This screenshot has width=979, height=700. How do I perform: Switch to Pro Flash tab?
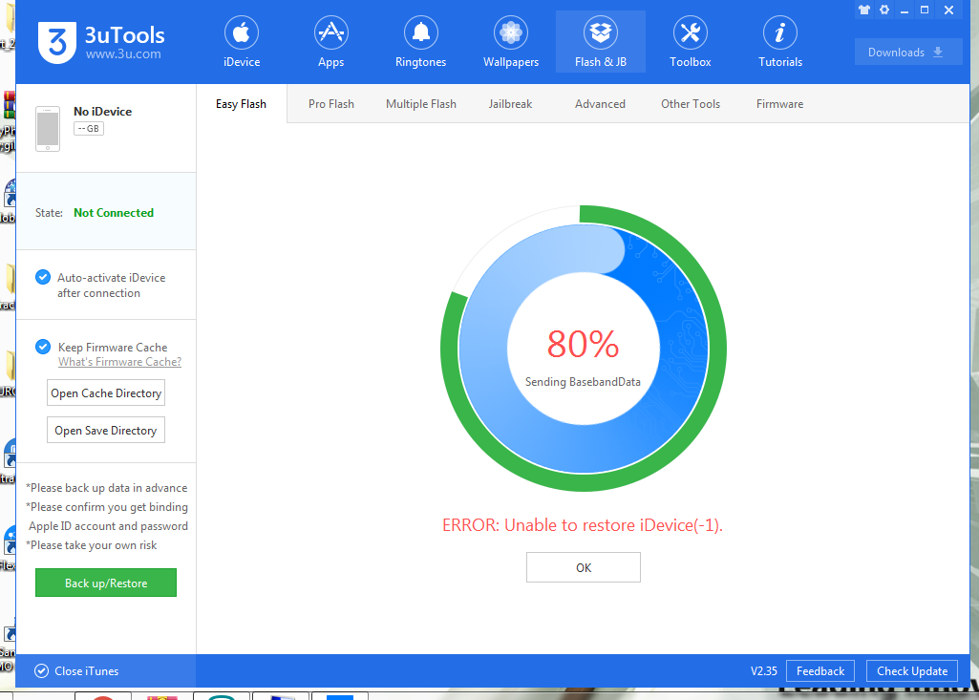(330, 104)
